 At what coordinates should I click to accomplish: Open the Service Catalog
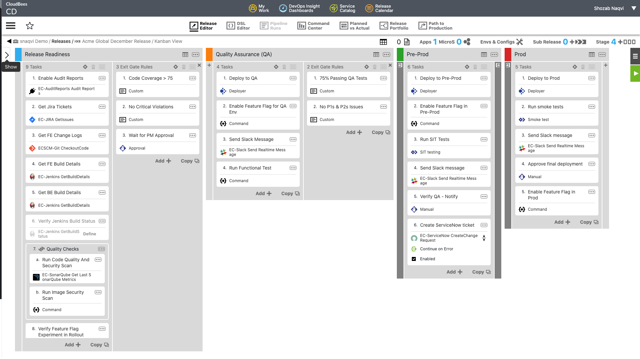pyautogui.click(x=343, y=8)
